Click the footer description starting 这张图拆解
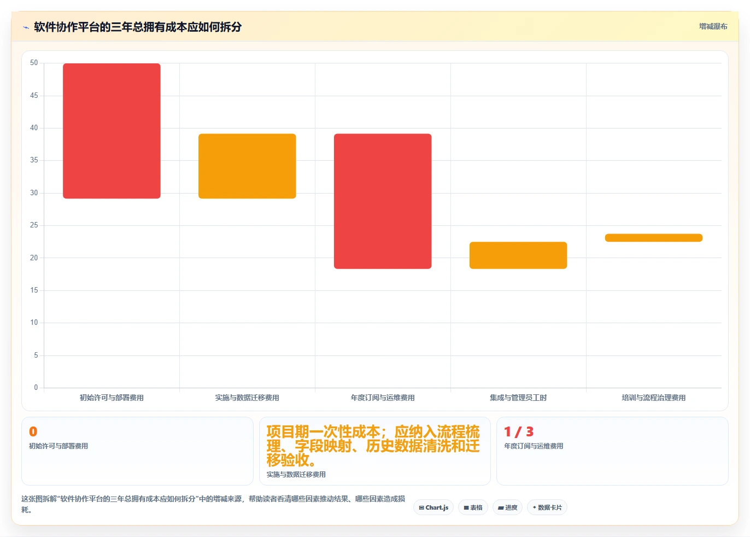The image size is (750, 537). (213, 504)
